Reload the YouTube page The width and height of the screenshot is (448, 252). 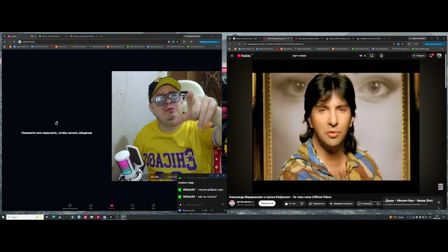(239, 44)
